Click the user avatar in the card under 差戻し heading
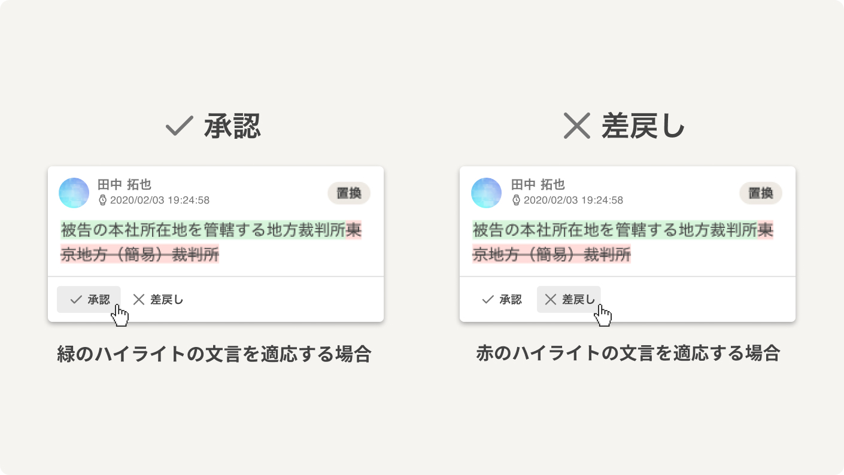The height and width of the screenshot is (475, 844). (486, 193)
